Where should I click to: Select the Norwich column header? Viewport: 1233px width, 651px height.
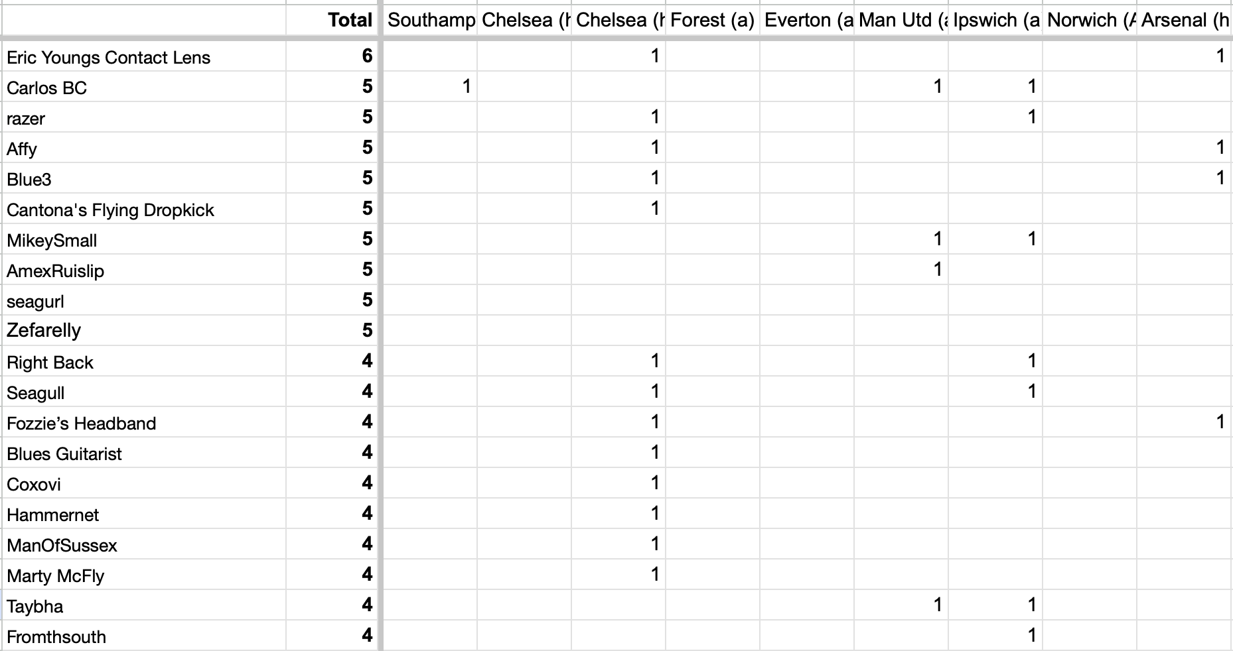[x=1090, y=20]
